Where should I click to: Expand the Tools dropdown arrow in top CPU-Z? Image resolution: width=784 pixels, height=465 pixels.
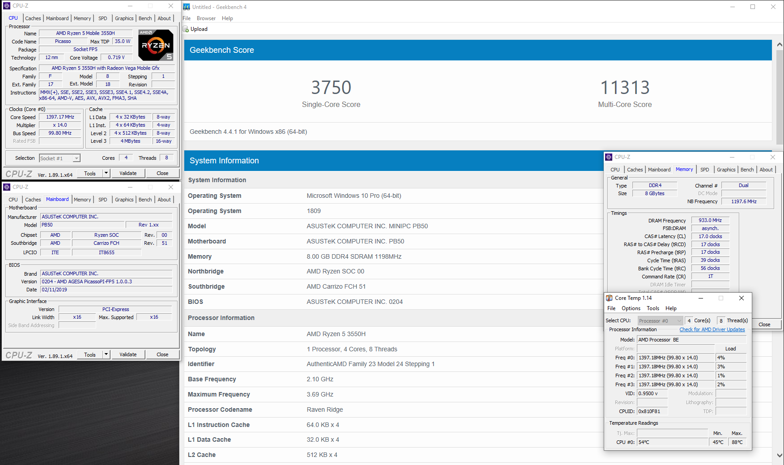[106, 173]
